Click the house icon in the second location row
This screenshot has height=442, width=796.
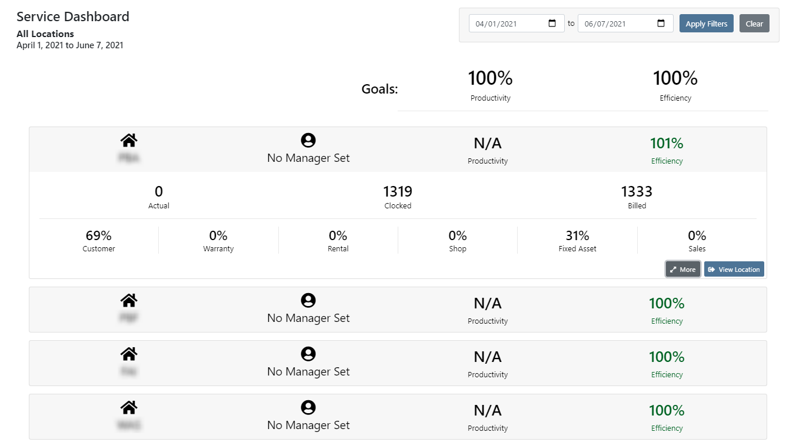click(129, 300)
